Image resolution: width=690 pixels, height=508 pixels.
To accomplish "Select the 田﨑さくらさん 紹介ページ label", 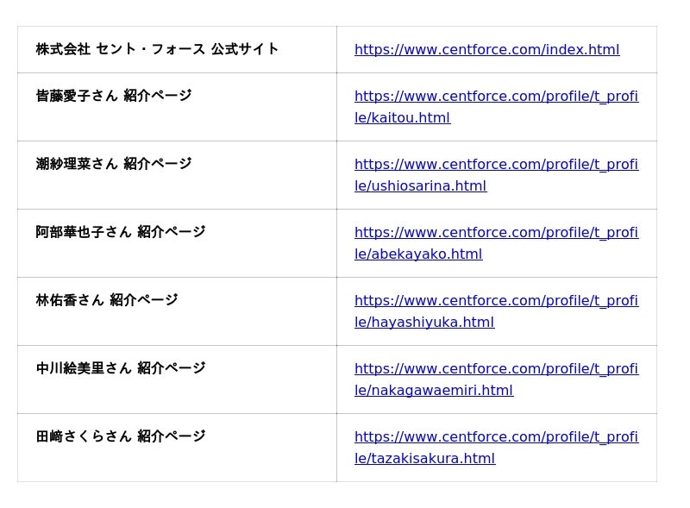I will (x=121, y=436).
